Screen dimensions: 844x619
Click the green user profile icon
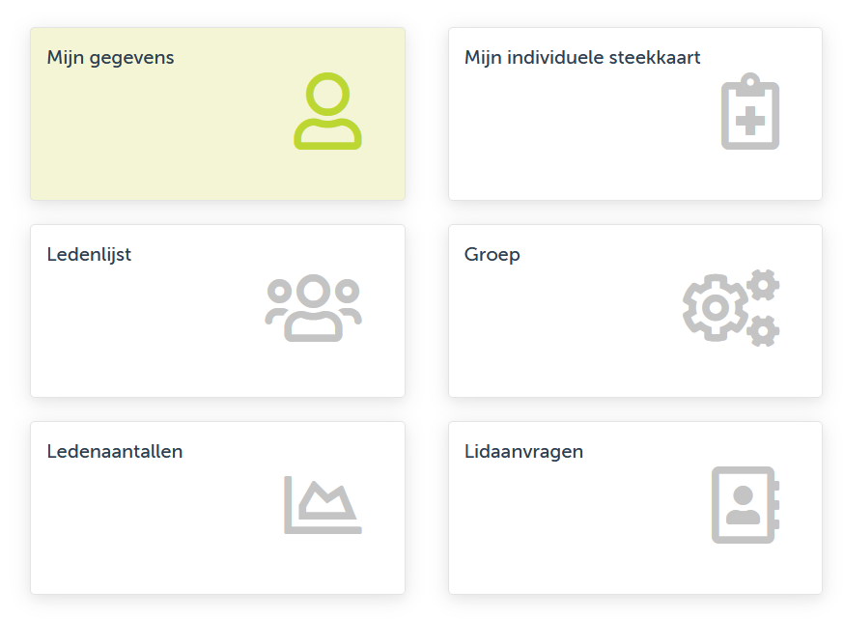327,112
